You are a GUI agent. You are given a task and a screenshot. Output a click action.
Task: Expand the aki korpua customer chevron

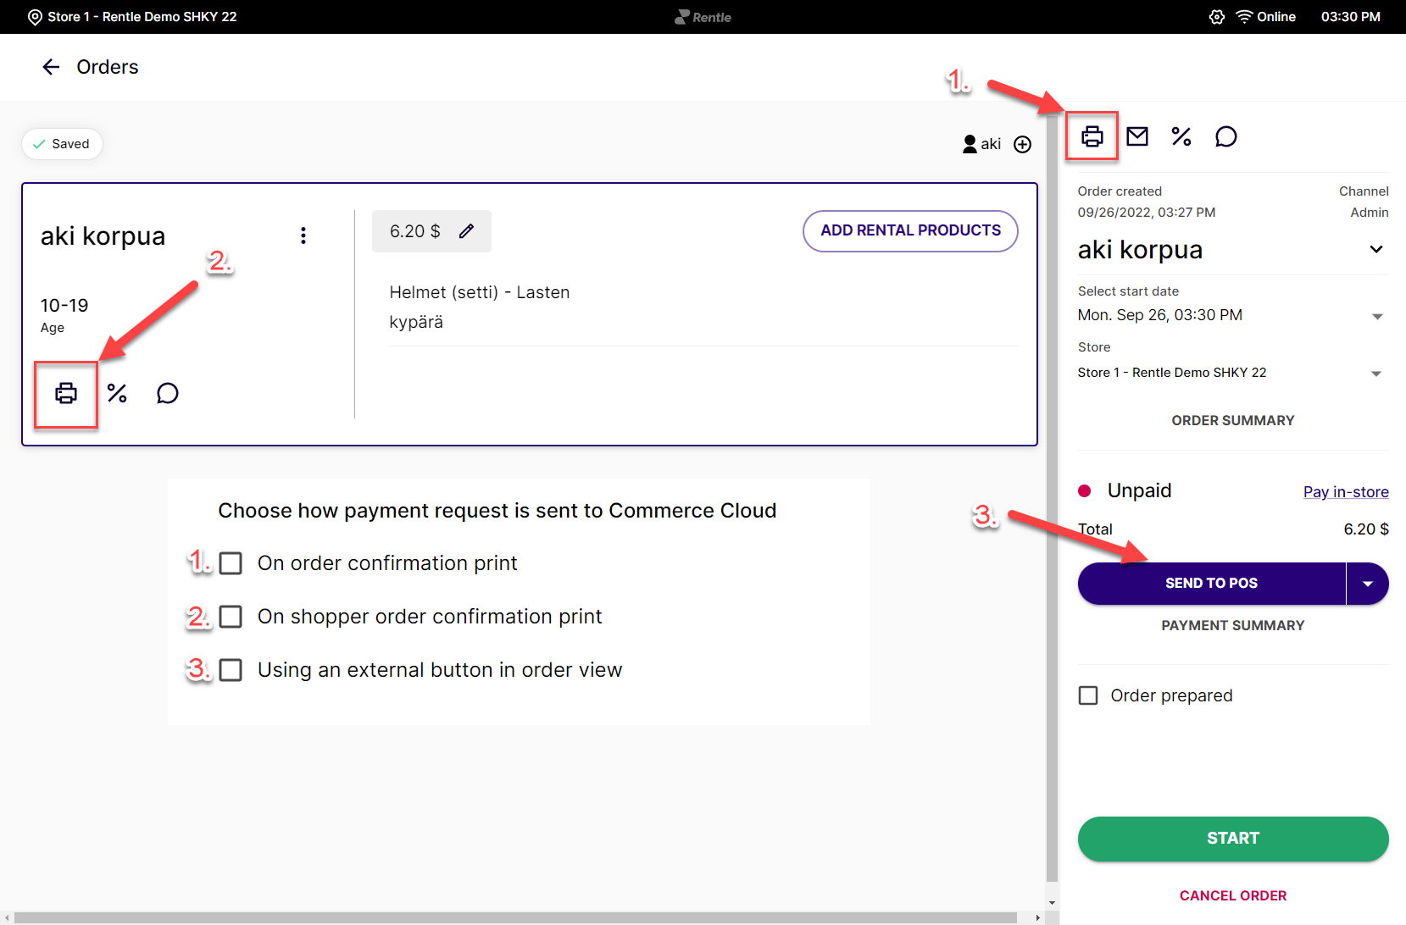[1375, 250]
